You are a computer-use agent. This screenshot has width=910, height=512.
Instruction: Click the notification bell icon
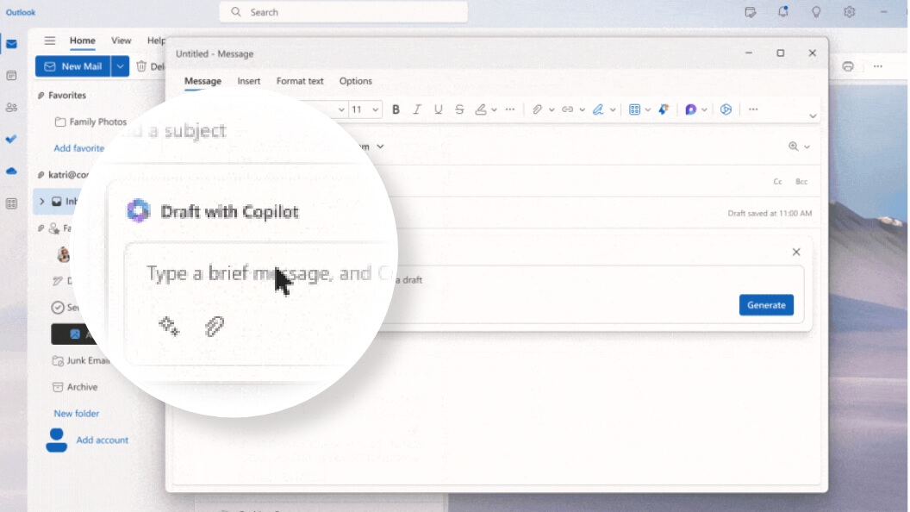782,12
